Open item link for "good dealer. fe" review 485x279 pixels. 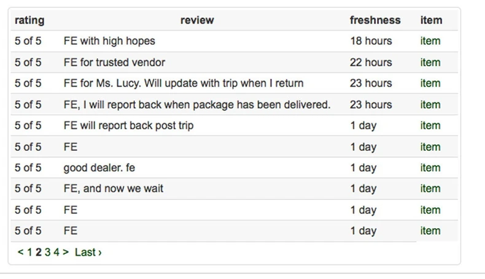(430, 167)
